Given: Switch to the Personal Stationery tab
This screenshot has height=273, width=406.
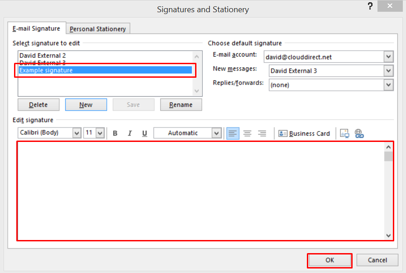Looking at the screenshot, I should coord(98,28).
